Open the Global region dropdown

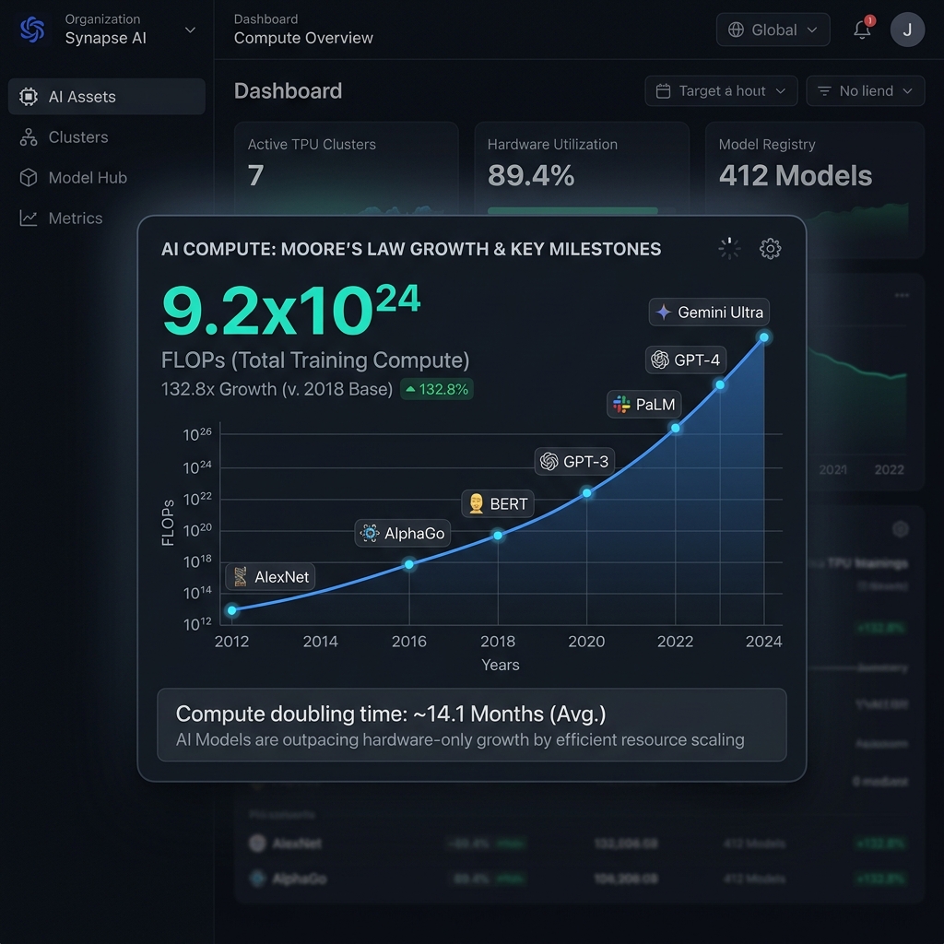pos(773,29)
